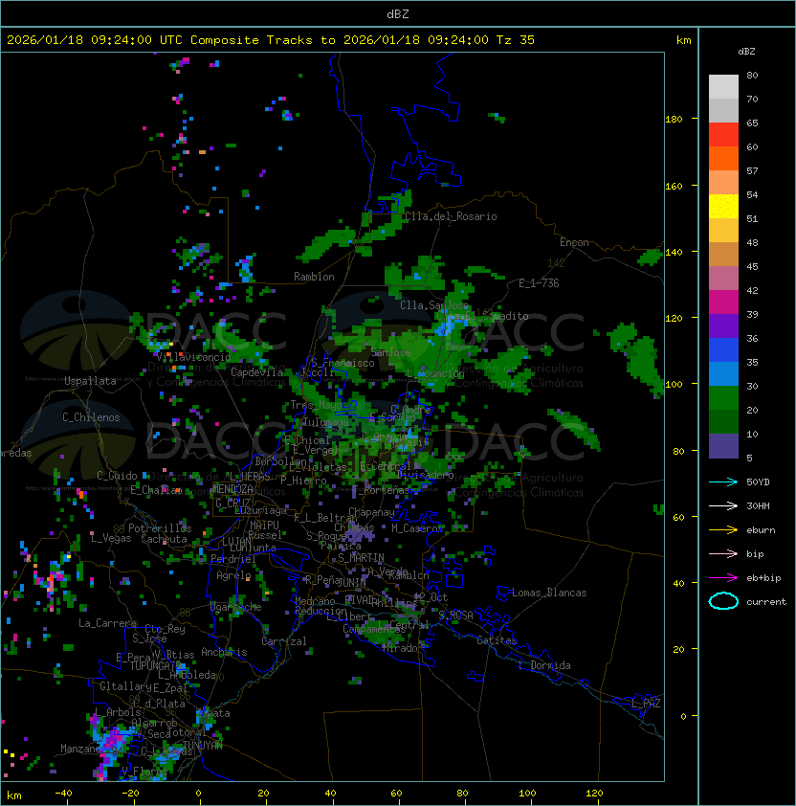Image resolution: width=796 pixels, height=806 pixels.
Task: Click the Lomas_Blancas label
Action: coord(549,593)
